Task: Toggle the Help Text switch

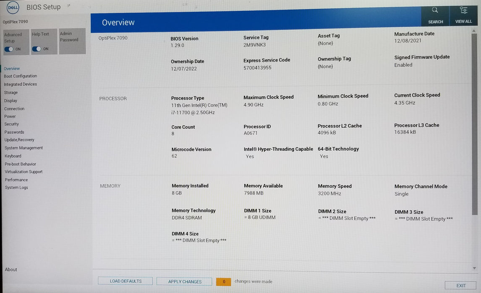Action: coord(37,49)
